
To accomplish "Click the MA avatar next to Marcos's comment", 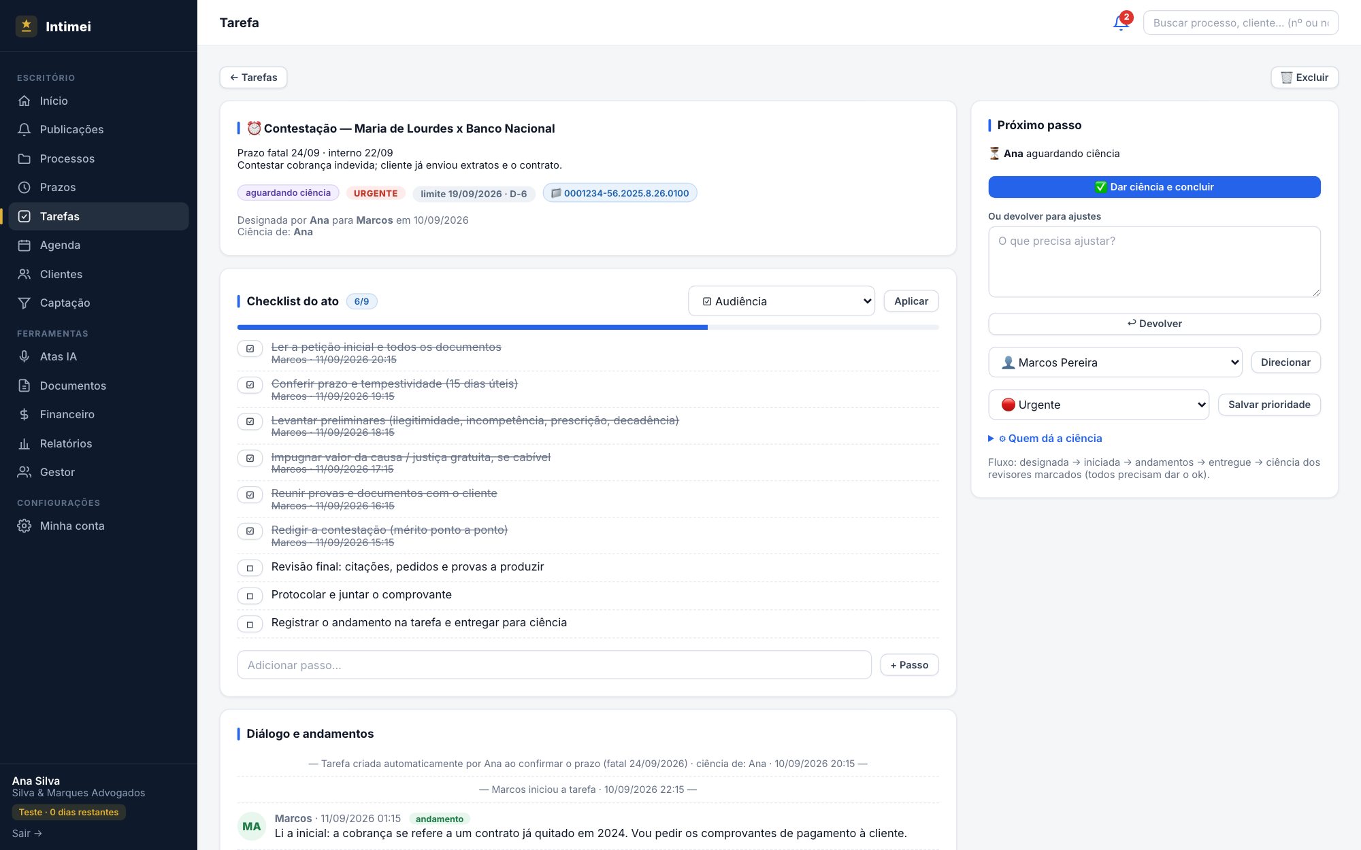I will pos(251,826).
